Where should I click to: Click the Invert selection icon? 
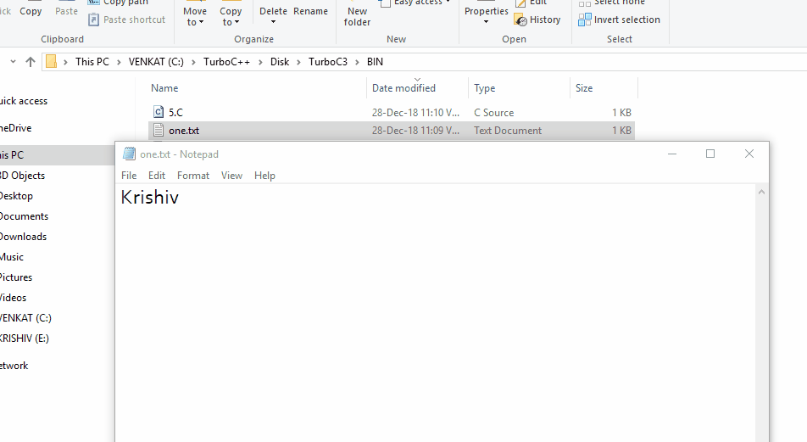coord(585,20)
